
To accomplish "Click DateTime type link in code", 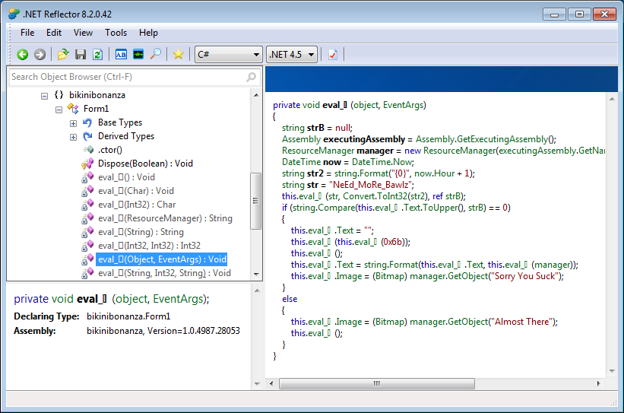I will click(301, 162).
